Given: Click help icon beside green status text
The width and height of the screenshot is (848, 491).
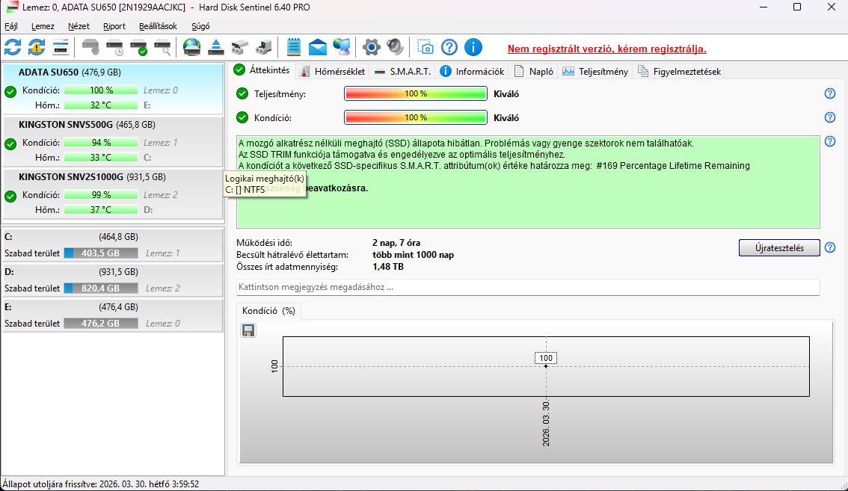Looking at the screenshot, I should coord(829,141).
